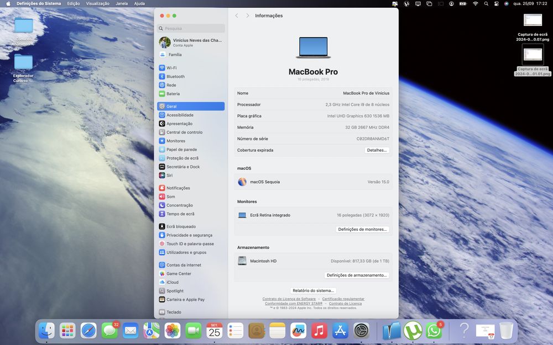Viewport: 553px width, 345px height.
Task: Open uTorrent in the Dock
Action: click(x=413, y=331)
